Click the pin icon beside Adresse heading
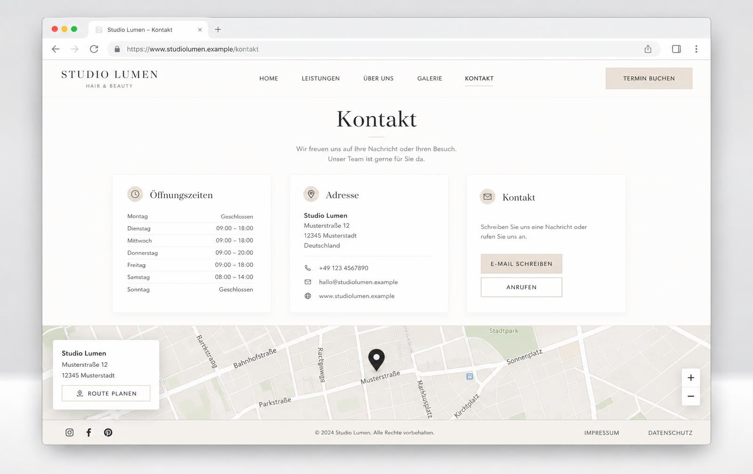753x474 pixels. click(x=311, y=194)
